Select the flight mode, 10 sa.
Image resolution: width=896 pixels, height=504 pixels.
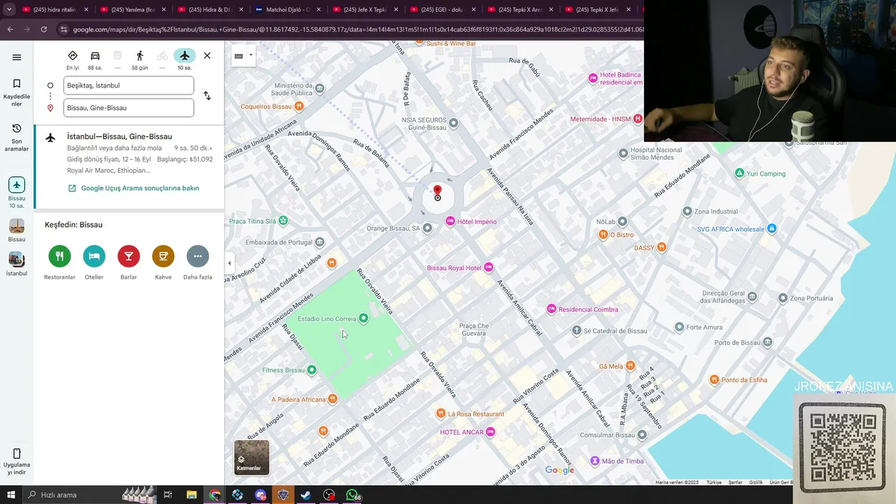point(185,59)
